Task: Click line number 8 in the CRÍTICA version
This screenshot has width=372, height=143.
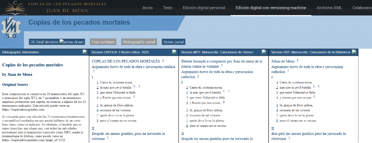Action: pyautogui.click(x=97, y=121)
